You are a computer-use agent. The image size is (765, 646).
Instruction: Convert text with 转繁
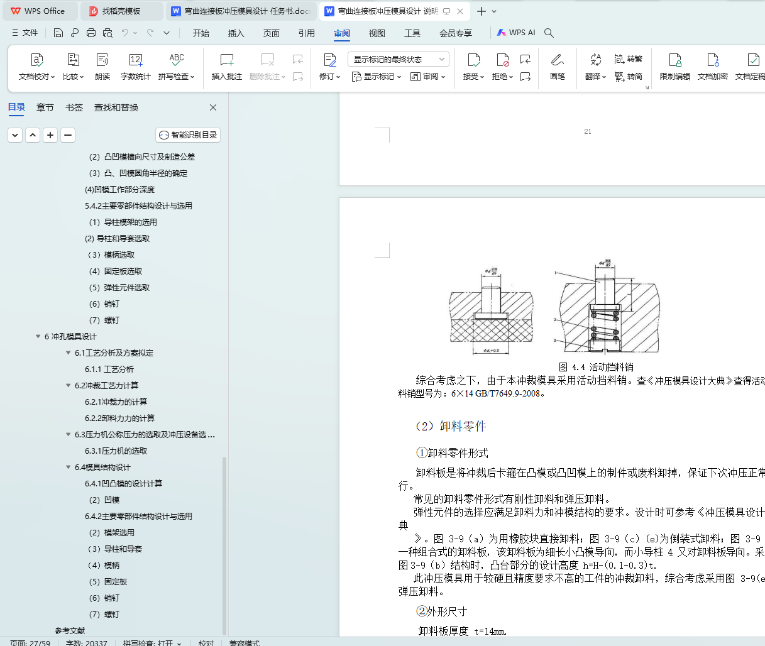[x=629, y=59]
